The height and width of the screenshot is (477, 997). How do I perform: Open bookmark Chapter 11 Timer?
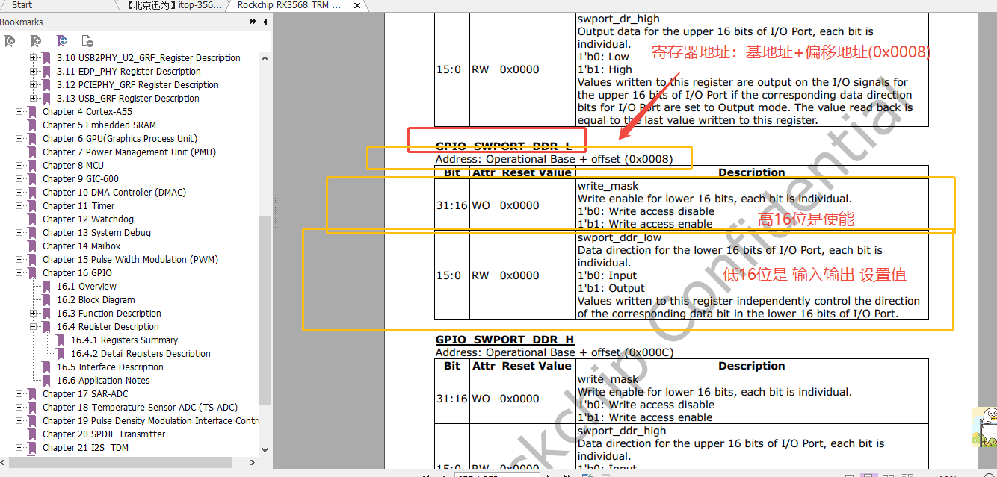(78, 206)
